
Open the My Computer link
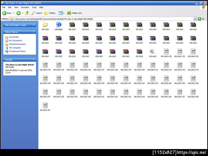[x=15, y=47]
